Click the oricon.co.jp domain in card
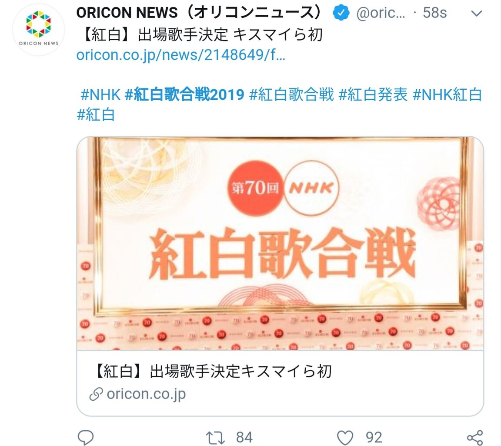Image resolution: width=501 pixels, height=446 pixels. pos(146,394)
